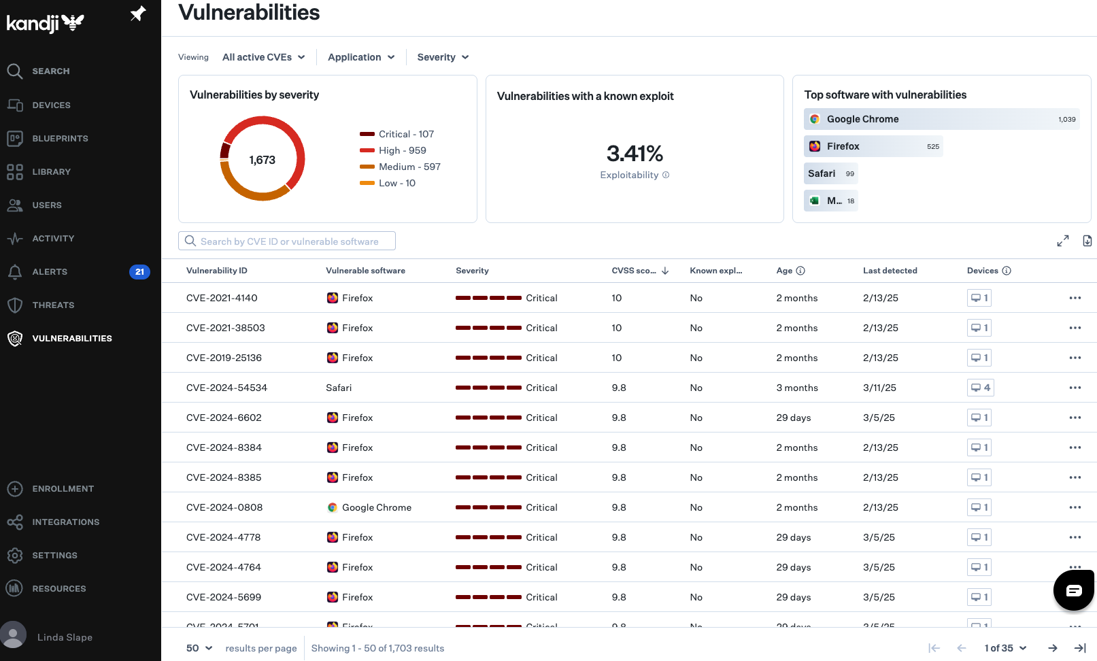Change the 50 results per page dropdown
Image resolution: width=1097 pixels, height=661 pixels.
(199, 648)
